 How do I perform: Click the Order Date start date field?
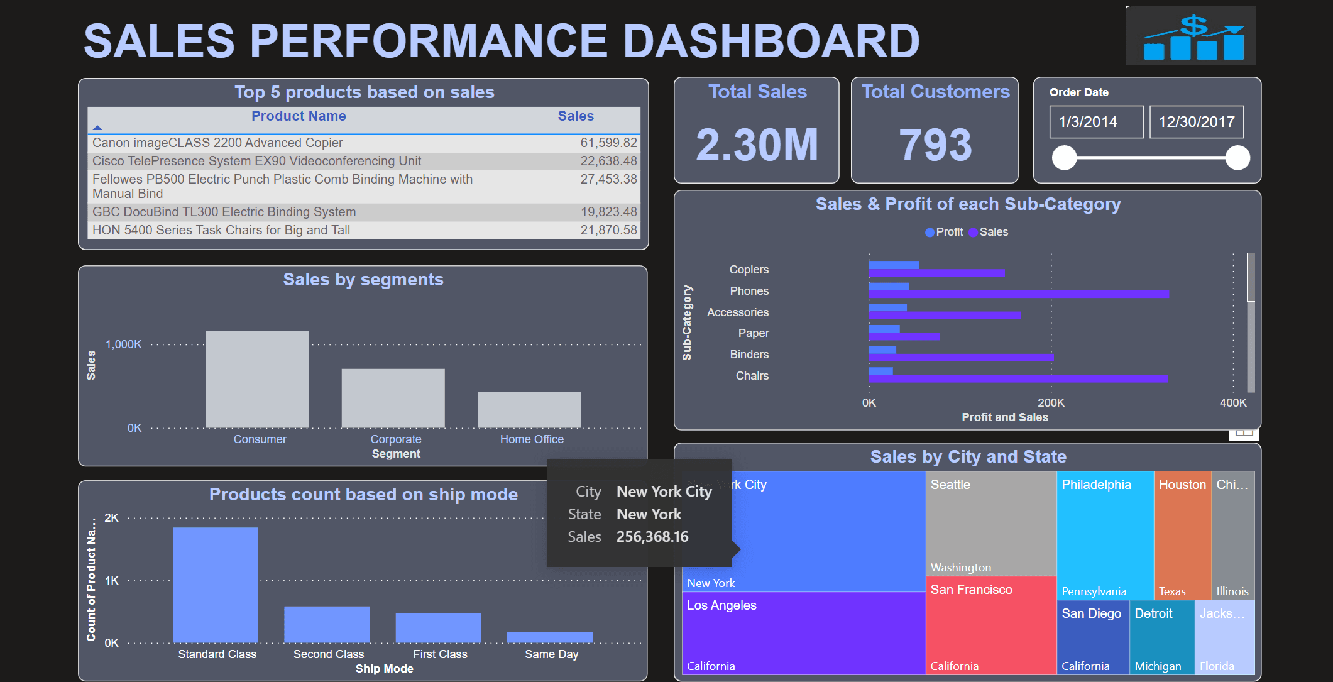pos(1095,122)
